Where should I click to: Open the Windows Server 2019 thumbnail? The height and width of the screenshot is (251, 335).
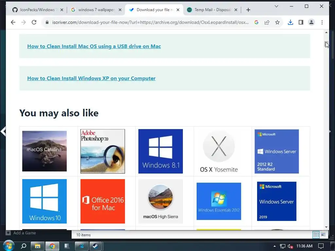(277, 201)
